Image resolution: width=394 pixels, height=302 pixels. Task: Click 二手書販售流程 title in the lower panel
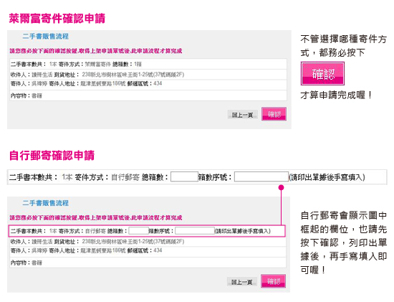[x=45, y=203]
